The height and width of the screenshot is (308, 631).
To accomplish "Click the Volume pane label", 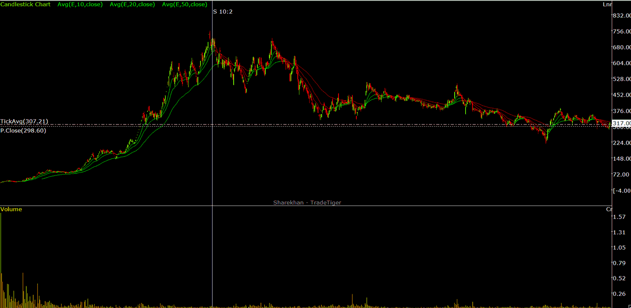I will [11, 209].
